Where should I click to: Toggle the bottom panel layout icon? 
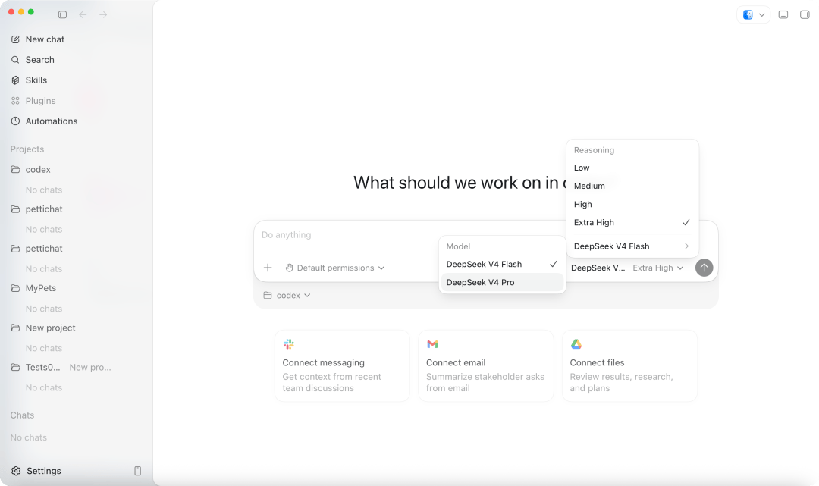783,14
